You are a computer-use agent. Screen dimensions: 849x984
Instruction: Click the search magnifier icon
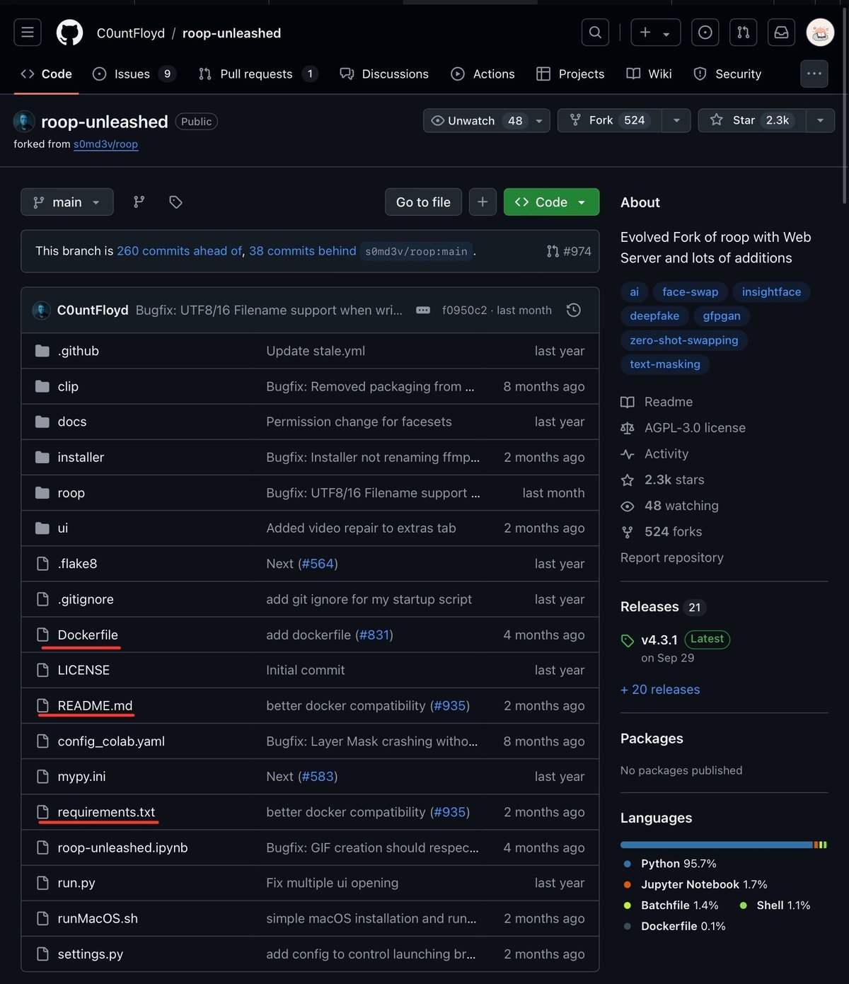595,33
